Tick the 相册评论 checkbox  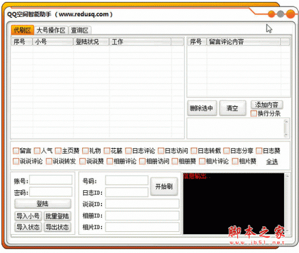[x=110, y=161]
